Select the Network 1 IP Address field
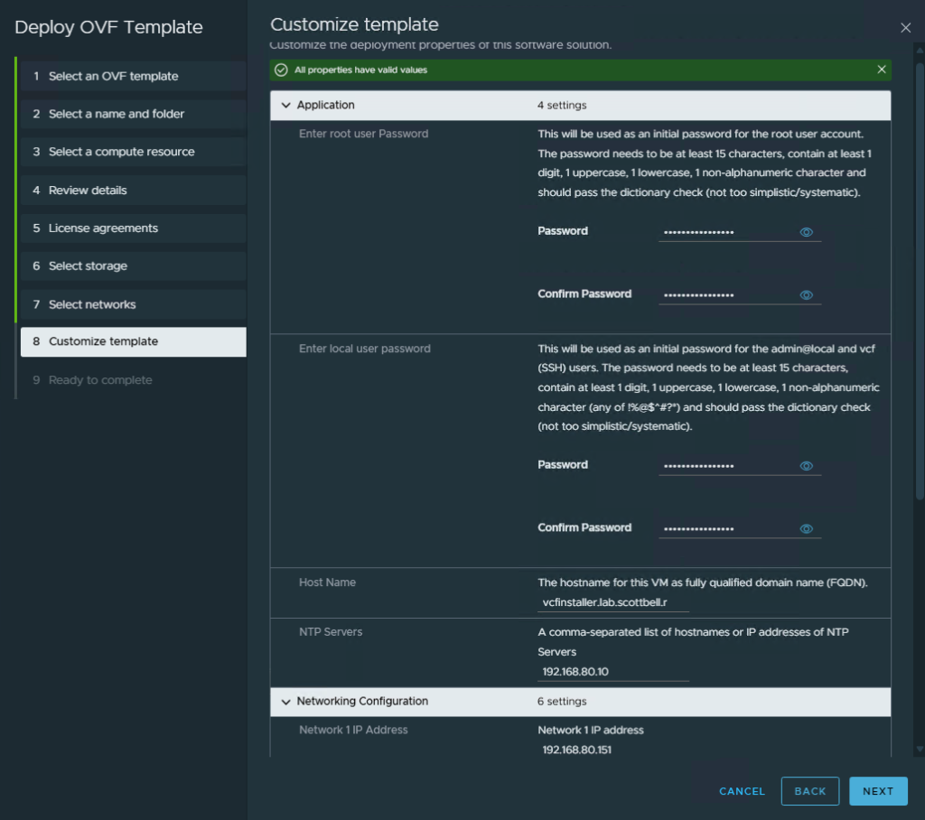Screen dimensions: 925x820 click(612, 750)
